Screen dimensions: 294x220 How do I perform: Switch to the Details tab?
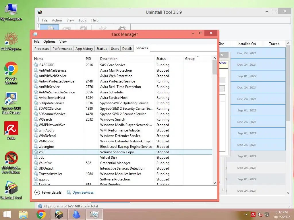(127, 49)
